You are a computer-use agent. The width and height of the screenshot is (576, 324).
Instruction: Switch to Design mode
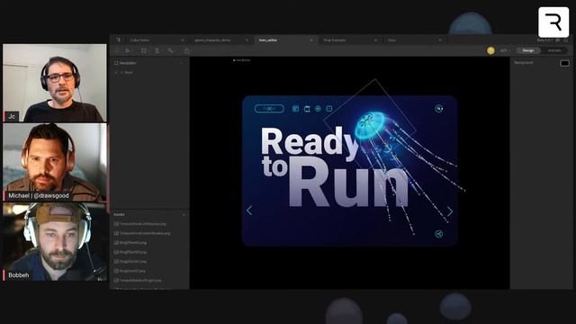click(x=528, y=50)
